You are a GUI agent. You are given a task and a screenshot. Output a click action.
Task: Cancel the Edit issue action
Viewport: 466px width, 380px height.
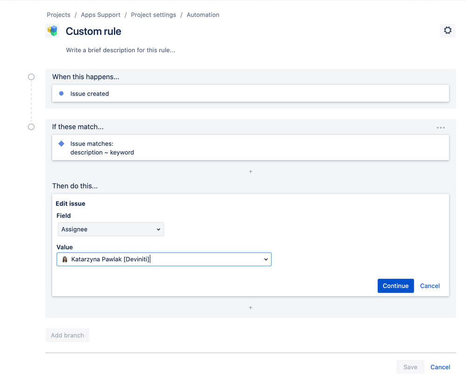(430, 286)
